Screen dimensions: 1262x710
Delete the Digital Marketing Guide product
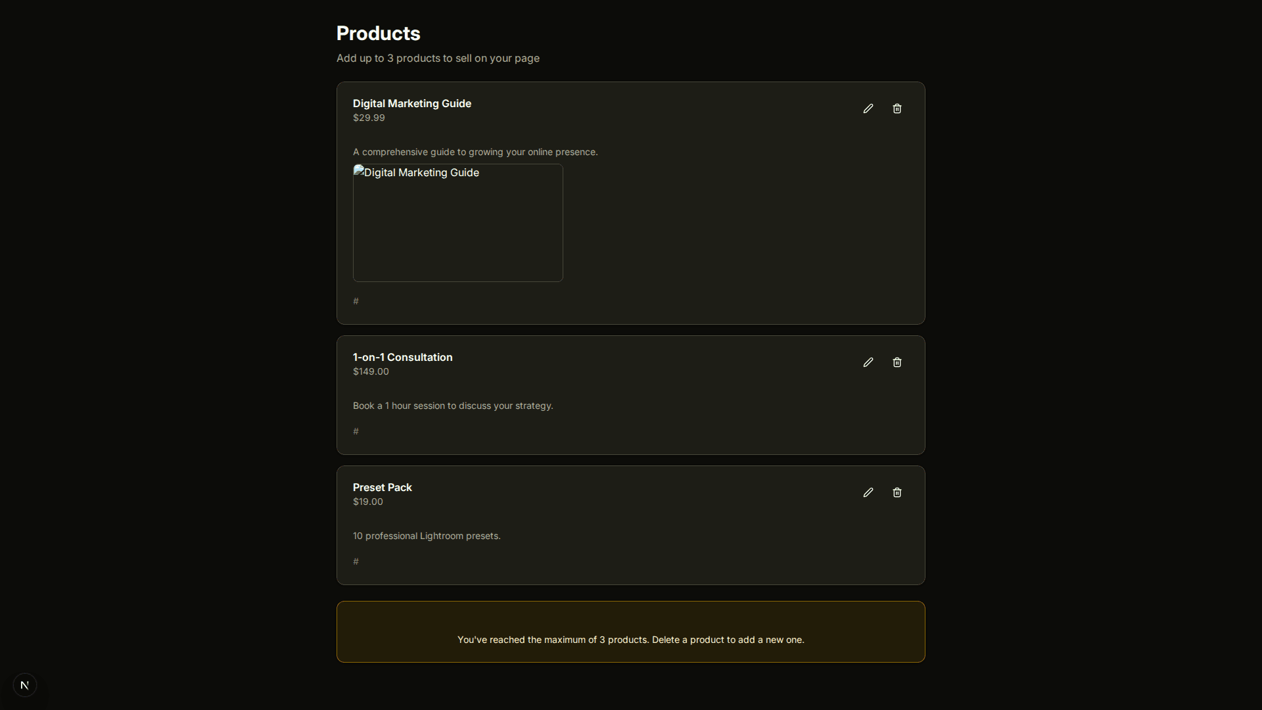(897, 108)
